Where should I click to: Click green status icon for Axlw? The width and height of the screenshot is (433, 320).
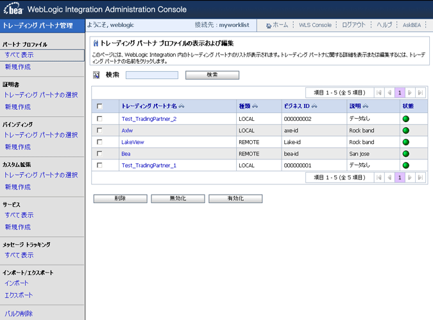point(405,130)
